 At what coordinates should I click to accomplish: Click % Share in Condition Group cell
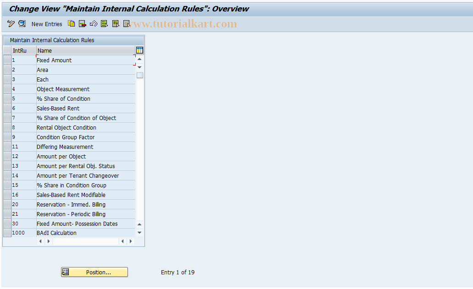(x=86, y=185)
